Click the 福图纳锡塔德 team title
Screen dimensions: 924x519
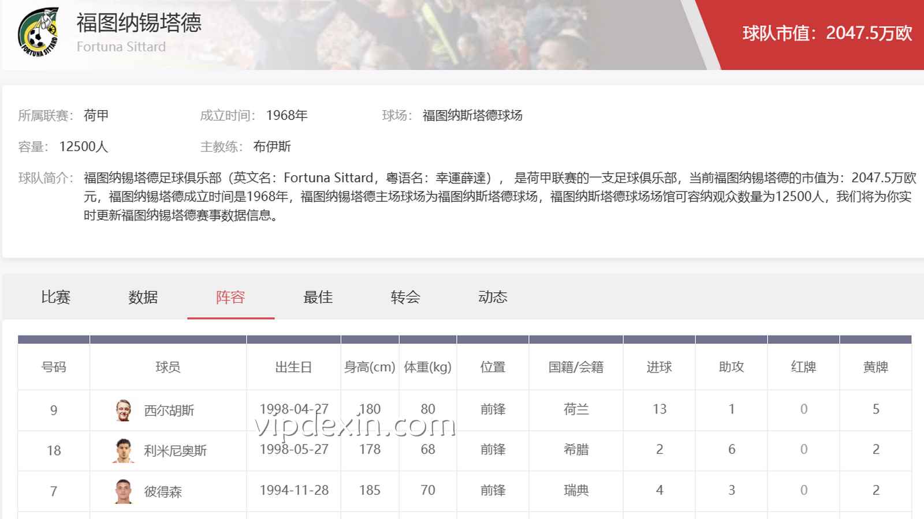click(139, 23)
